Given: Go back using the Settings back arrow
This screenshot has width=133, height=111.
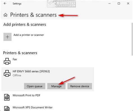Looking at the screenshot, I should click(5, 3).
